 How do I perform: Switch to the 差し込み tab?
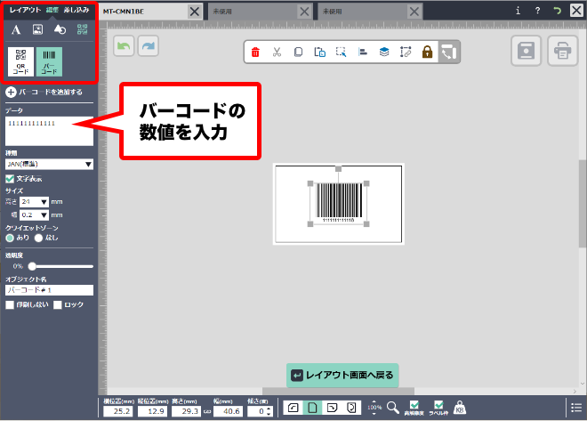(76, 10)
